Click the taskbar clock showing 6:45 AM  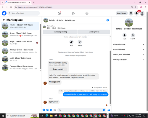pyautogui.click(x=138, y=116)
